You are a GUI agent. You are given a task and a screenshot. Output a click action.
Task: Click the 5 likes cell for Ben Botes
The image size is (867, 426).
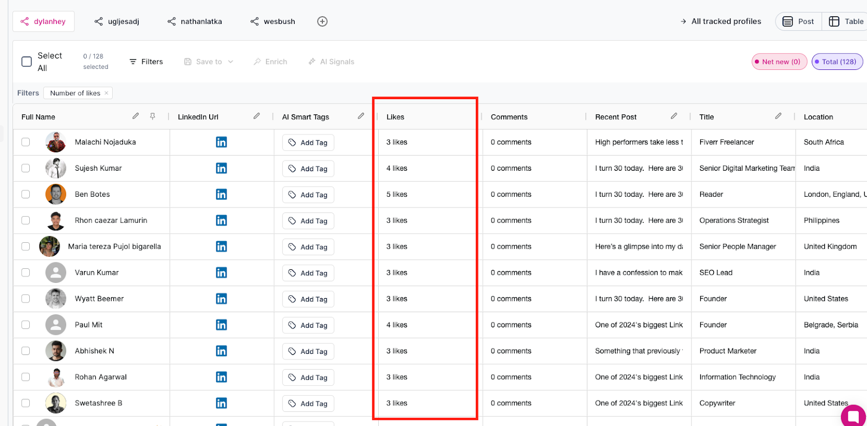pos(397,194)
